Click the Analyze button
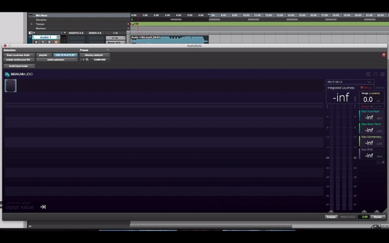Viewport: 389px width, 243px height. tap(331, 217)
